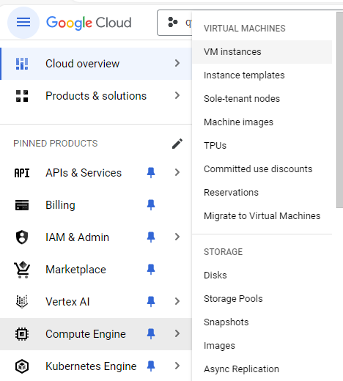Click the Products & solutions grid icon
The width and height of the screenshot is (343, 381).
pyautogui.click(x=22, y=96)
